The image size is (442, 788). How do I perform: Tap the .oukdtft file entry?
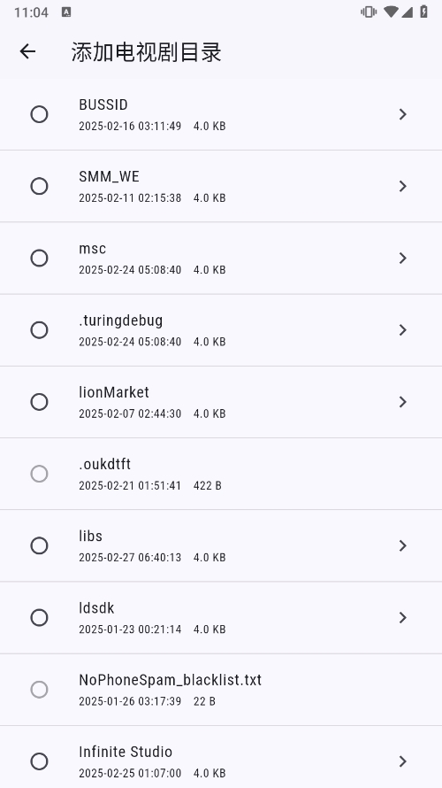click(221, 474)
